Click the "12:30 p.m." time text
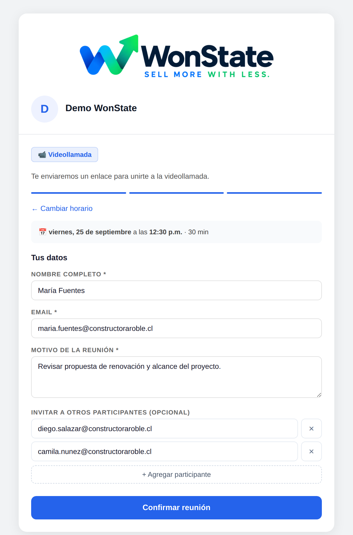 [x=166, y=232]
